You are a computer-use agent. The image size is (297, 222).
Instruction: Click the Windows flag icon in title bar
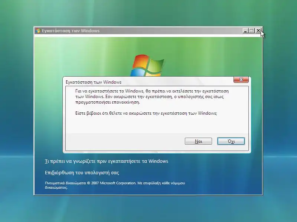point(38,31)
